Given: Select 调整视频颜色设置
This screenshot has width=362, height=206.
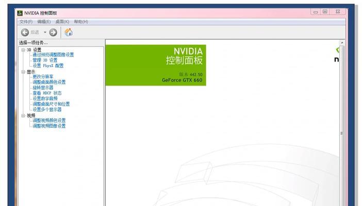Looking at the screenshot, I should [x=49, y=121].
